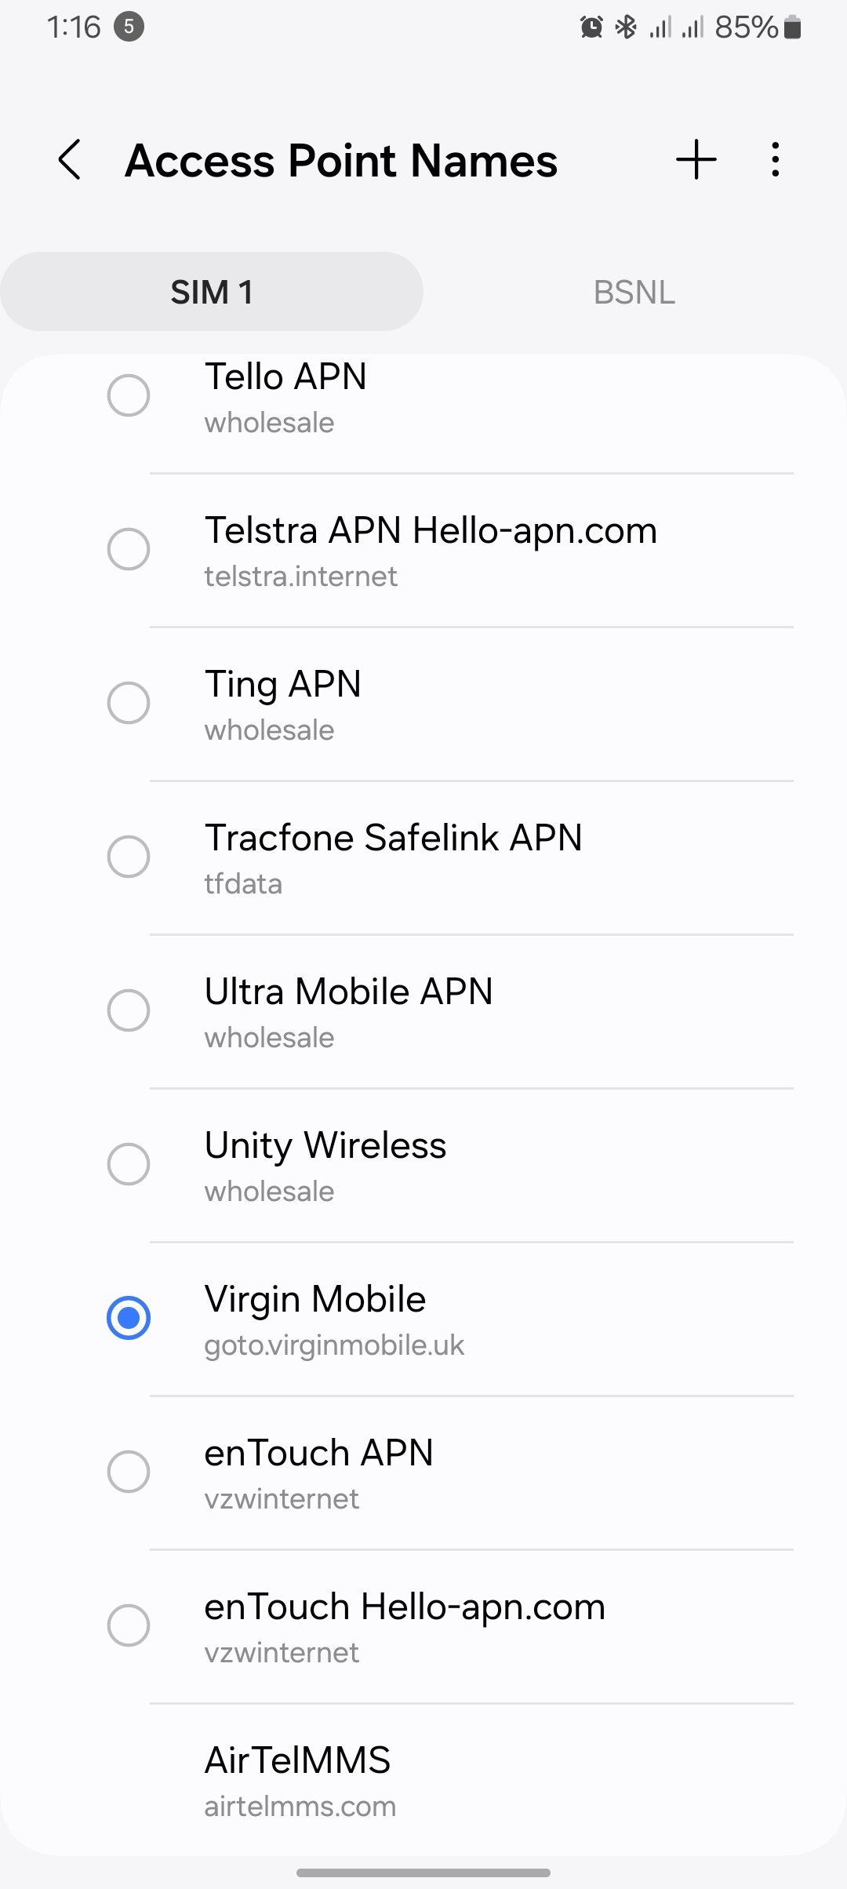Screen dimensions: 847x1889
Task: Tap the alarm icon in status bar
Action: click(591, 27)
